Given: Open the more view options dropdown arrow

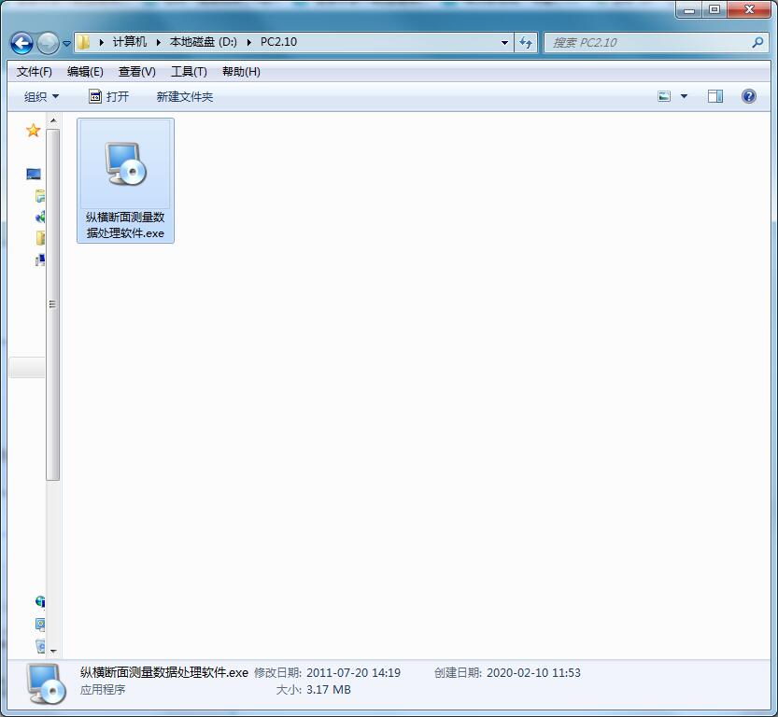Looking at the screenshot, I should tap(685, 96).
